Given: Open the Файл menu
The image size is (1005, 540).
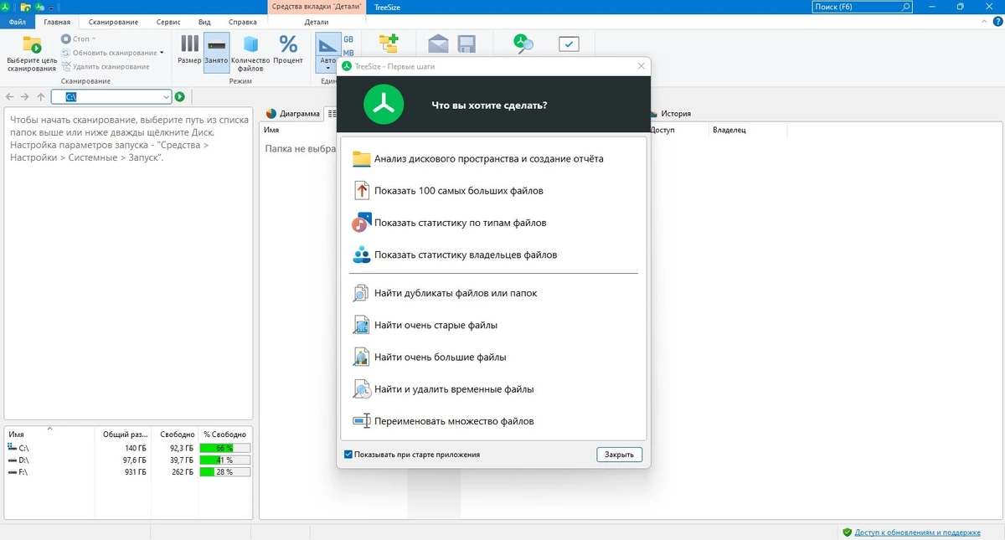Looking at the screenshot, I should 17,22.
